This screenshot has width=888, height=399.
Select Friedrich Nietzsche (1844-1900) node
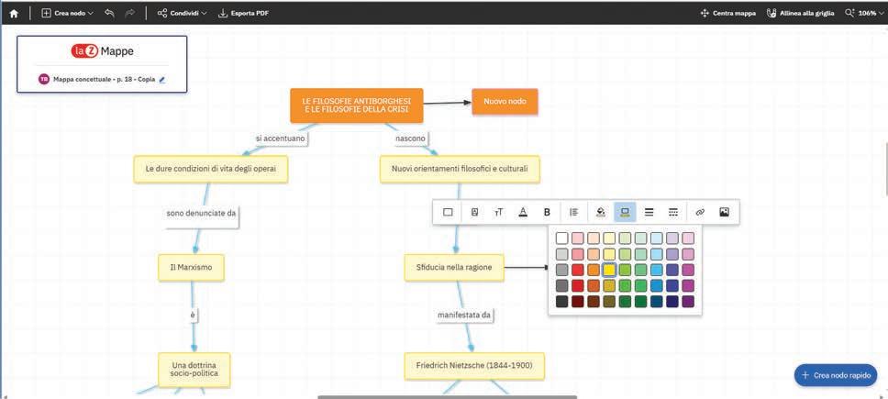[474, 366]
